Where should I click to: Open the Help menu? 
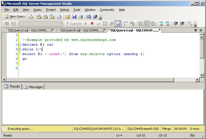coord(122,10)
